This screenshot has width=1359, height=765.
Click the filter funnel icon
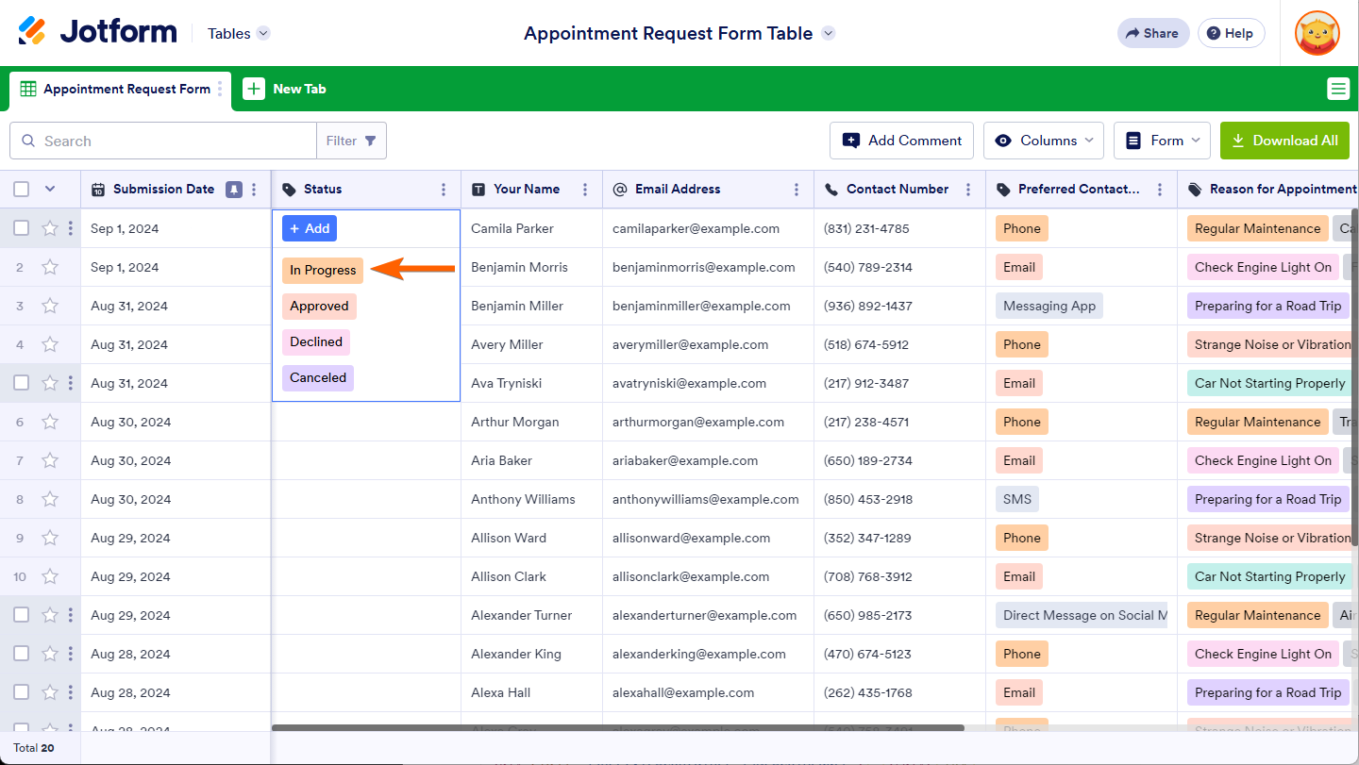click(x=370, y=141)
